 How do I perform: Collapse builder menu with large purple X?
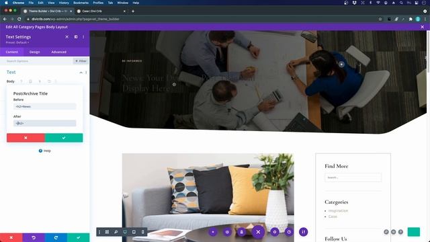tap(258, 232)
